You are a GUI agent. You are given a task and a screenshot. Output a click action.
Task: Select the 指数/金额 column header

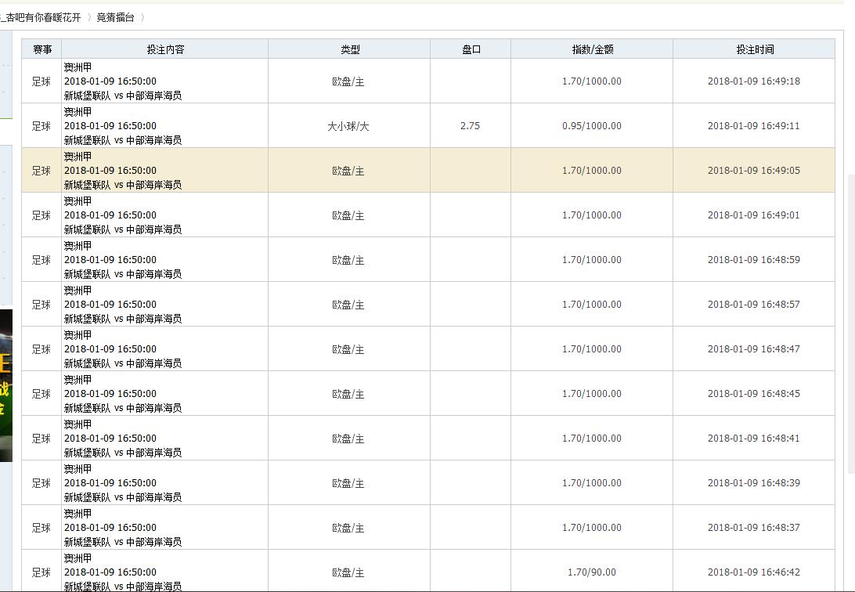[x=592, y=49]
